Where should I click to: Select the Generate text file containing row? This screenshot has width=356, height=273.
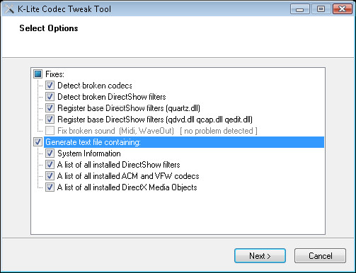pyautogui.click(x=184, y=142)
